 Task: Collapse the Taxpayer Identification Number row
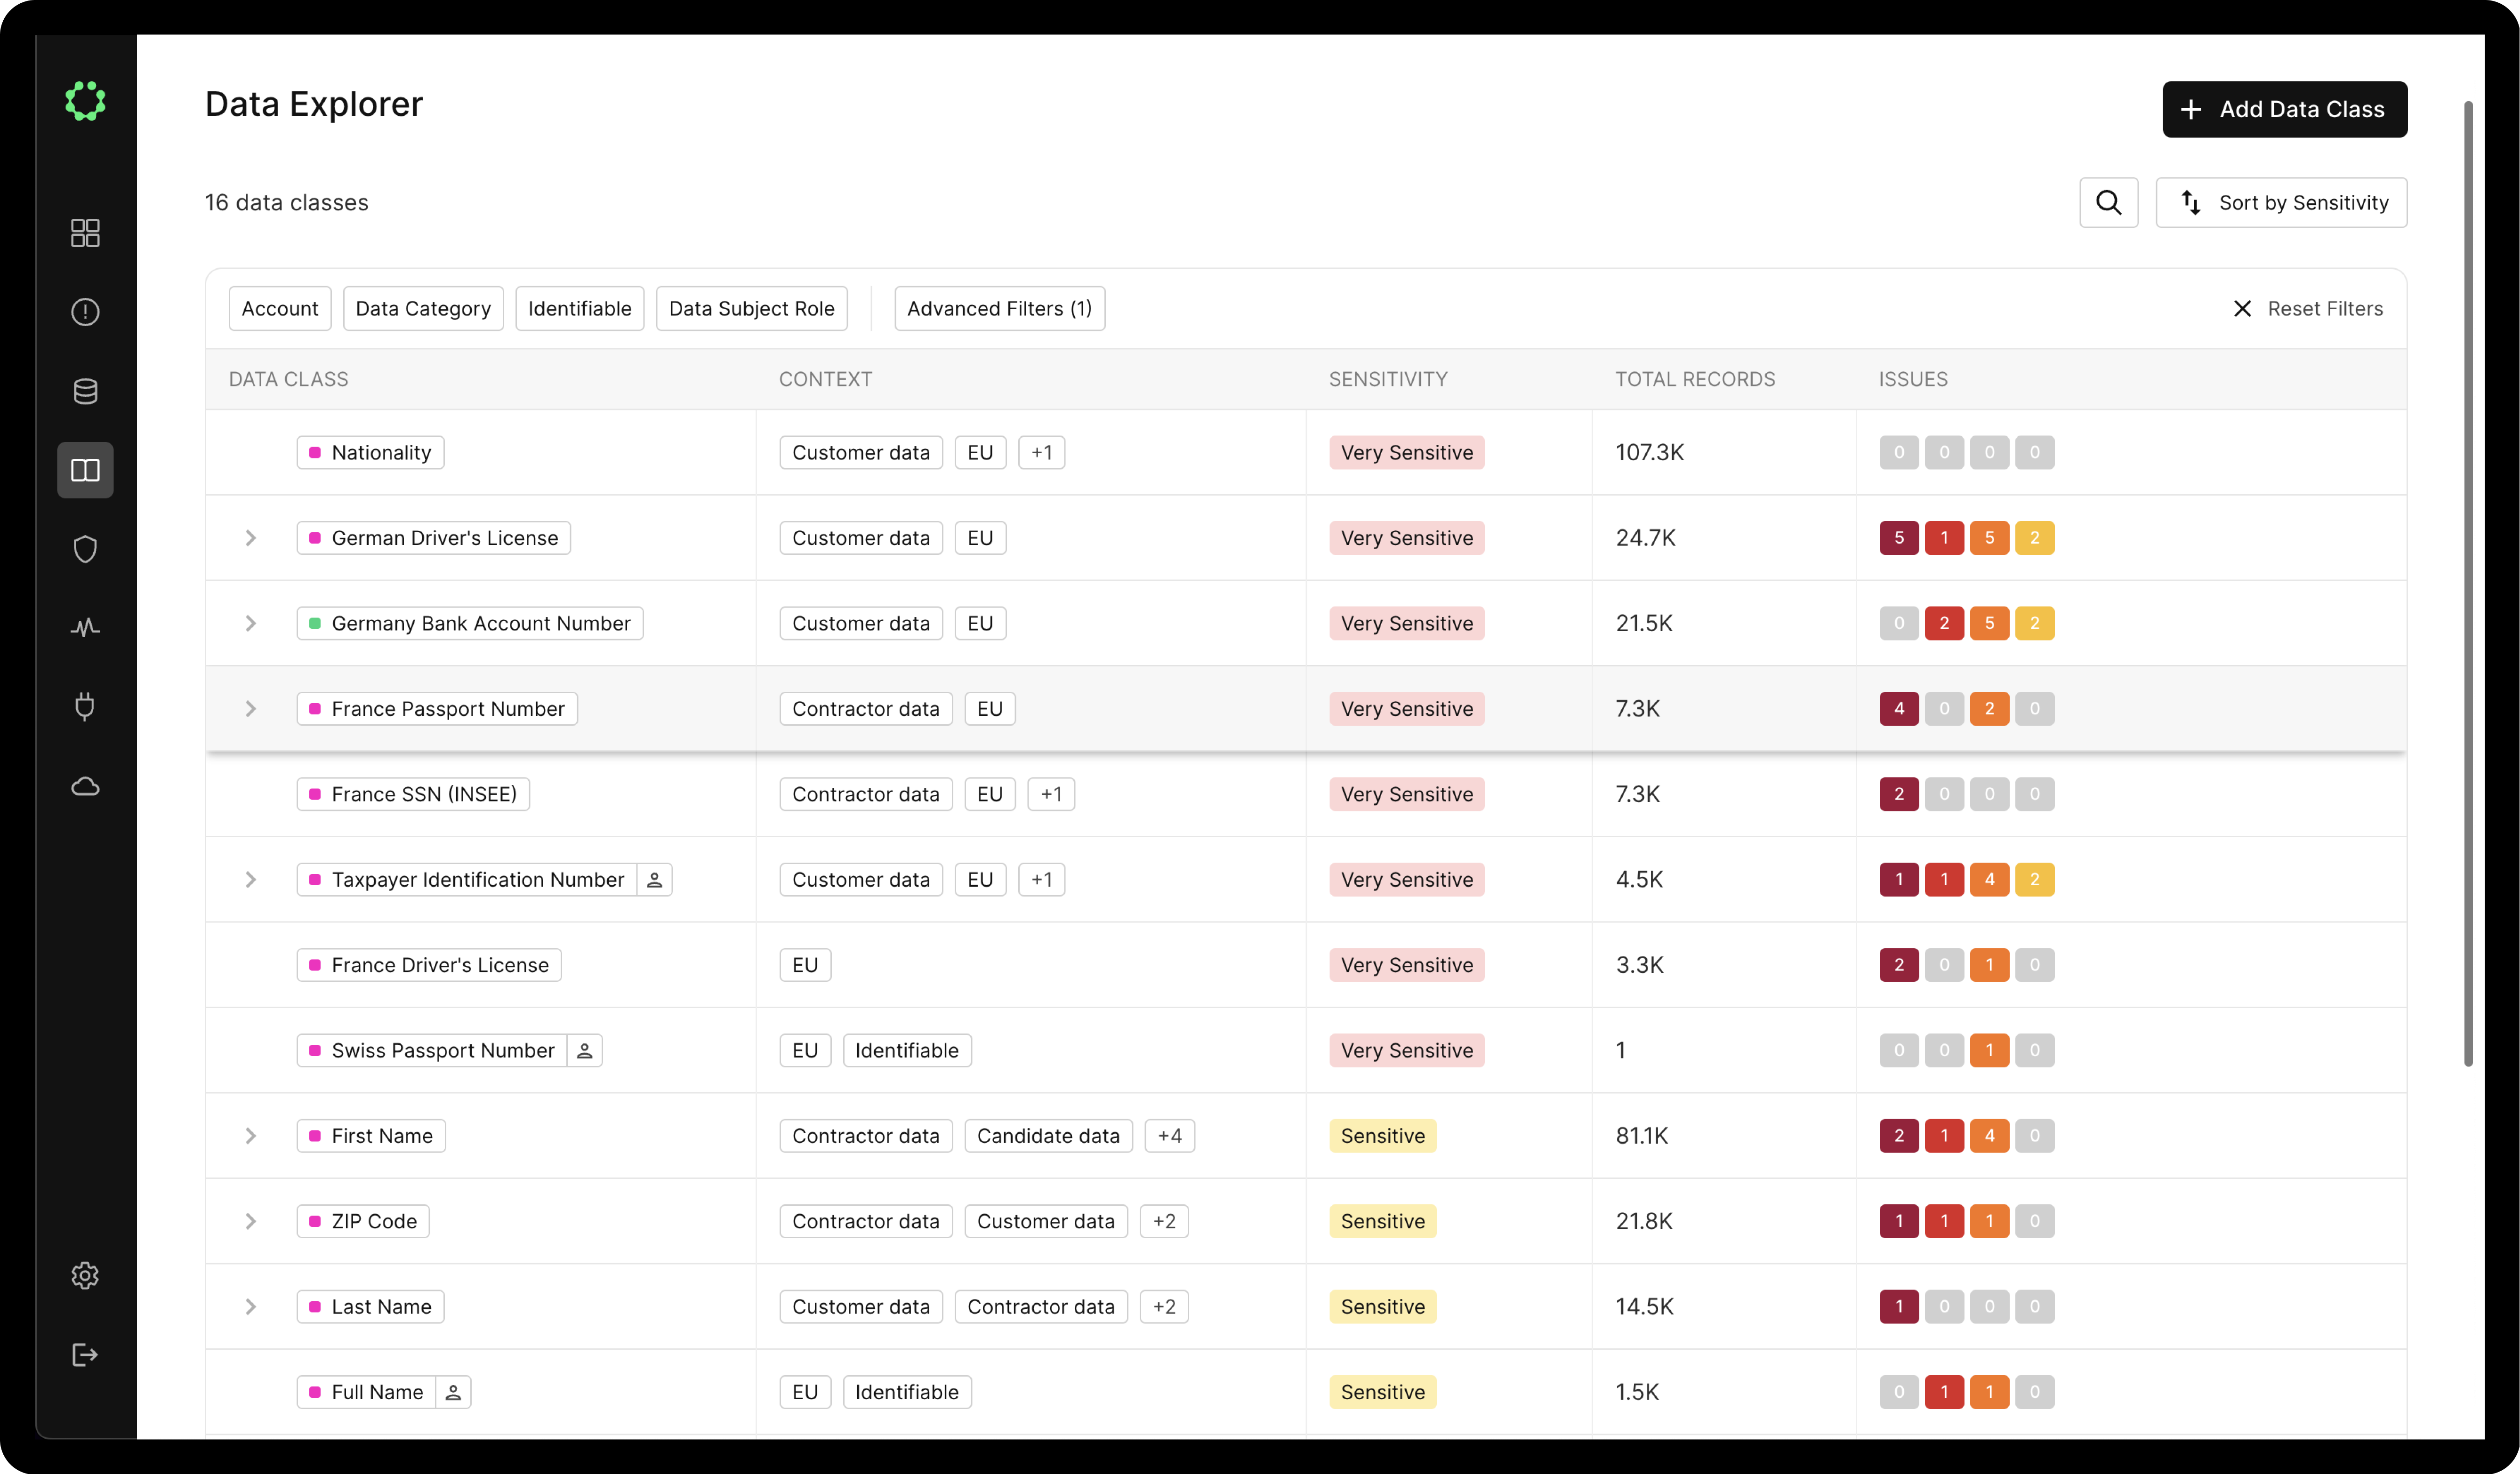point(250,879)
